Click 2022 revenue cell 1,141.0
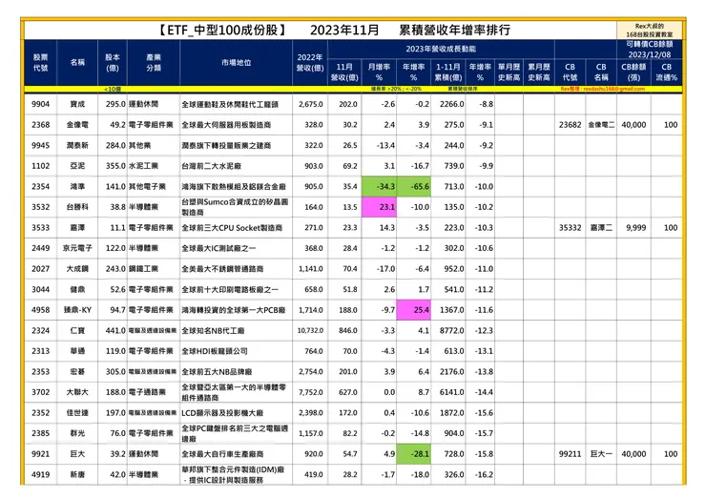Screen dimensions: 706x499 (311, 269)
